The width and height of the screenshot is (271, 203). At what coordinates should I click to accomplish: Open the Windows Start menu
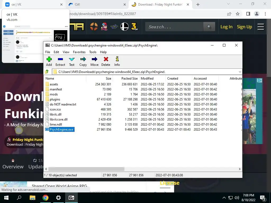click(6, 198)
